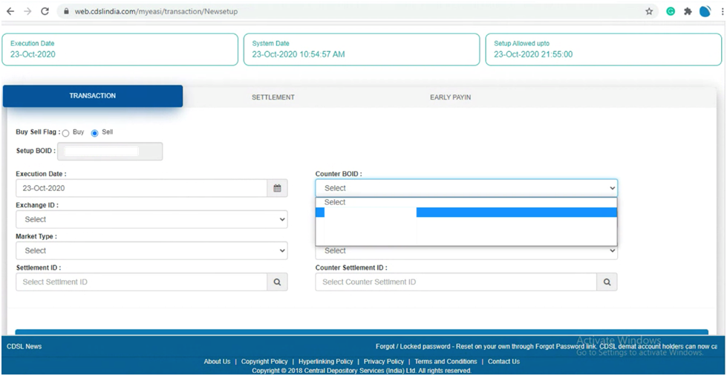Collapse the Counter BOID dropdown
Screen dimensions: 727x376
[466, 189]
